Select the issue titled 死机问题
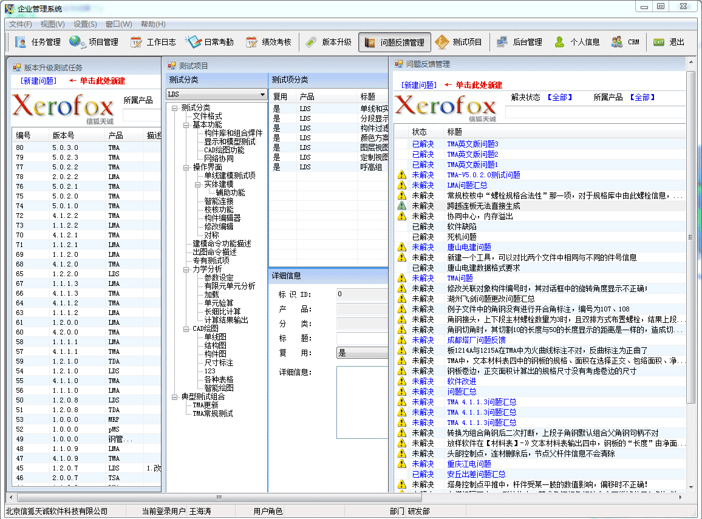The width and height of the screenshot is (702, 519). [462, 237]
